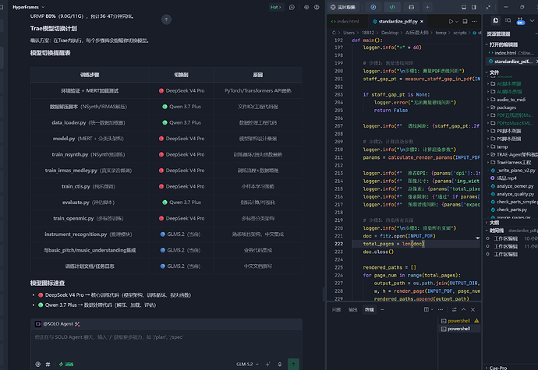The image size is (538, 370).
Task: Switch to the index.html editor tab
Action: pyautogui.click(x=345, y=21)
